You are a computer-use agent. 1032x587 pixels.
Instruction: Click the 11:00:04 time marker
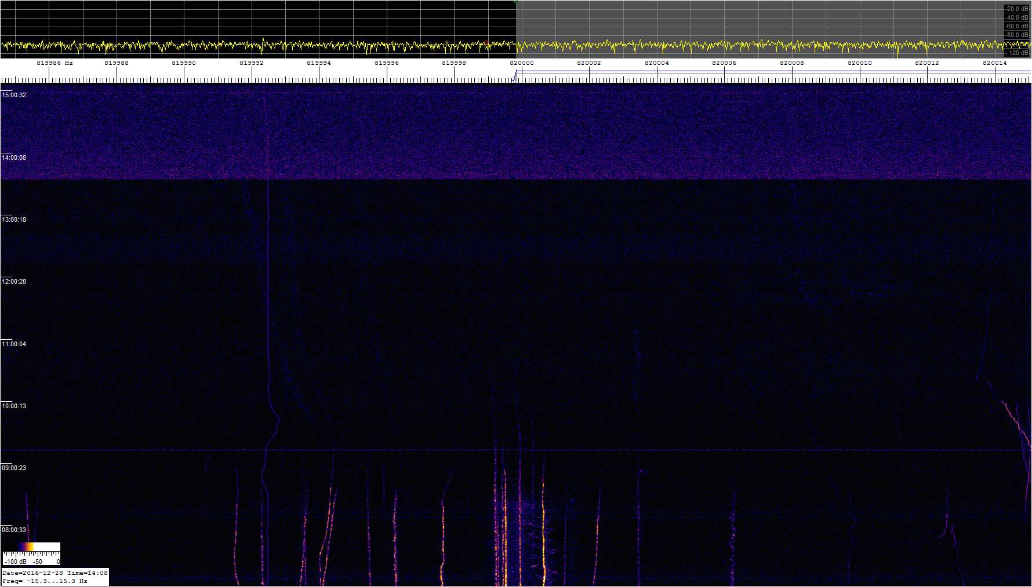[14, 344]
